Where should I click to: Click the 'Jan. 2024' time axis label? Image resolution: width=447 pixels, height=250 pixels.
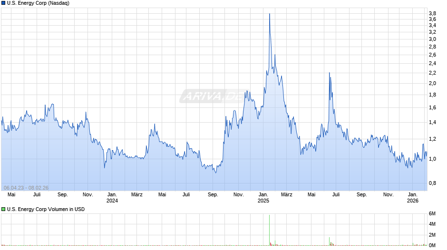(112, 198)
